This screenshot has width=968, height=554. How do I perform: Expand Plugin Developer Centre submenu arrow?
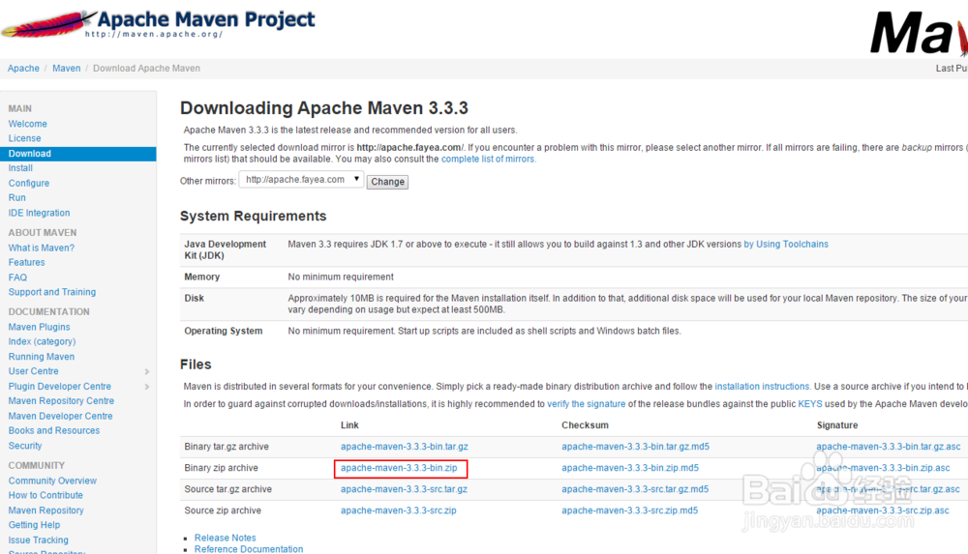[147, 387]
